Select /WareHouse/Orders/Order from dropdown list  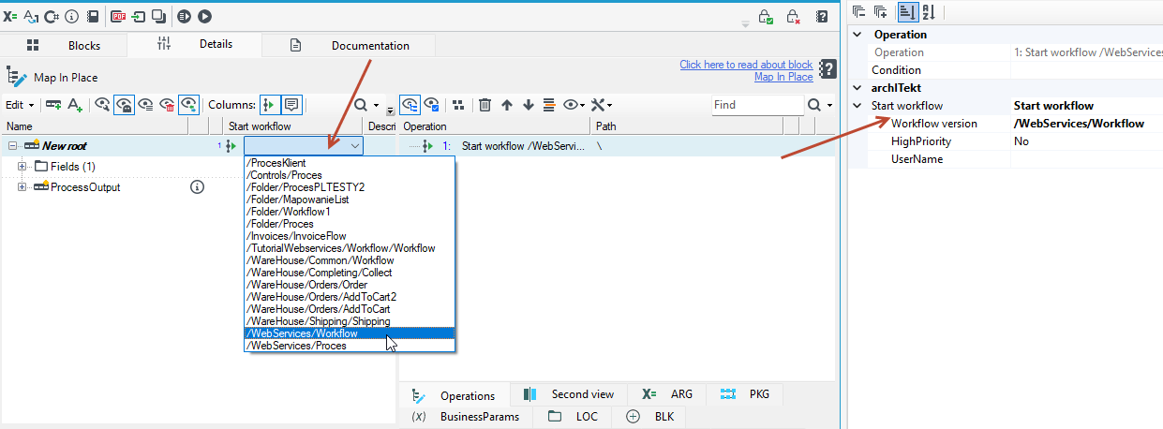[306, 285]
